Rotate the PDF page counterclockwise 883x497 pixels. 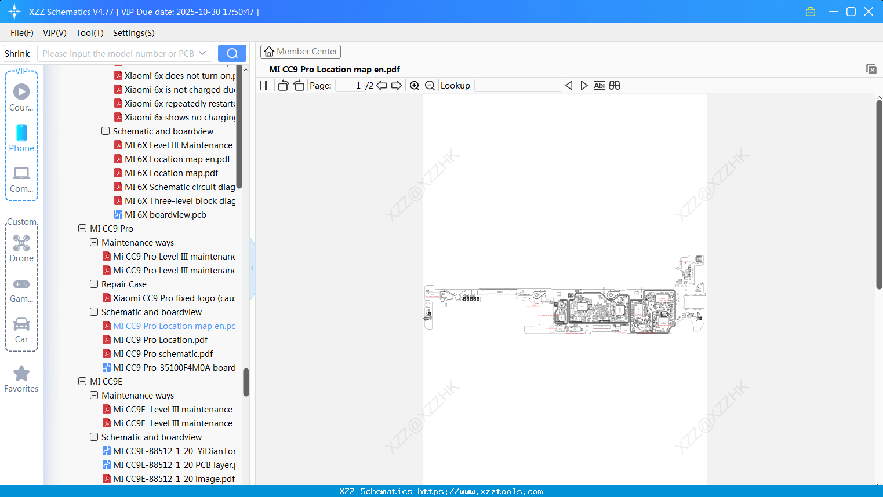283,86
